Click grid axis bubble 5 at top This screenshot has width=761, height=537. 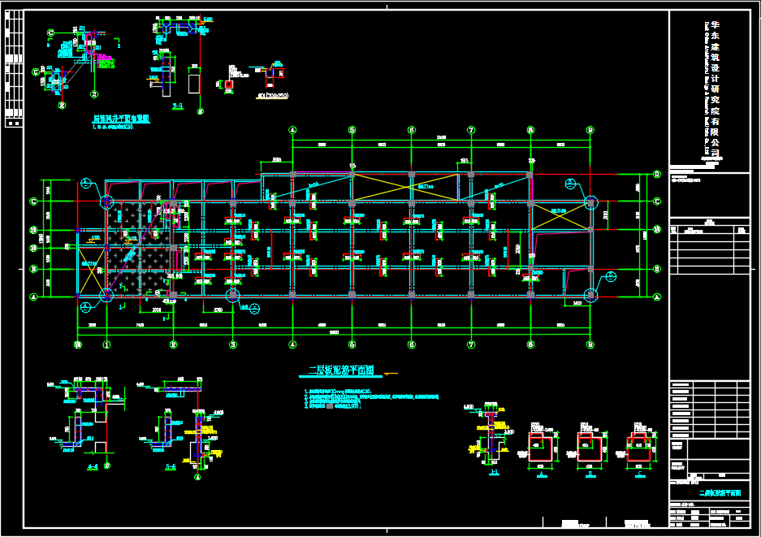point(352,130)
